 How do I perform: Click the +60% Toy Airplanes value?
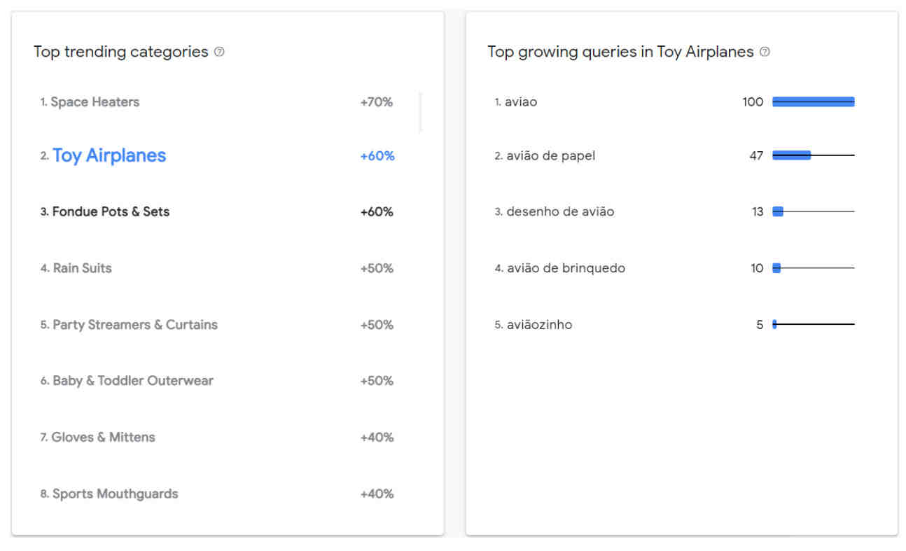377,156
